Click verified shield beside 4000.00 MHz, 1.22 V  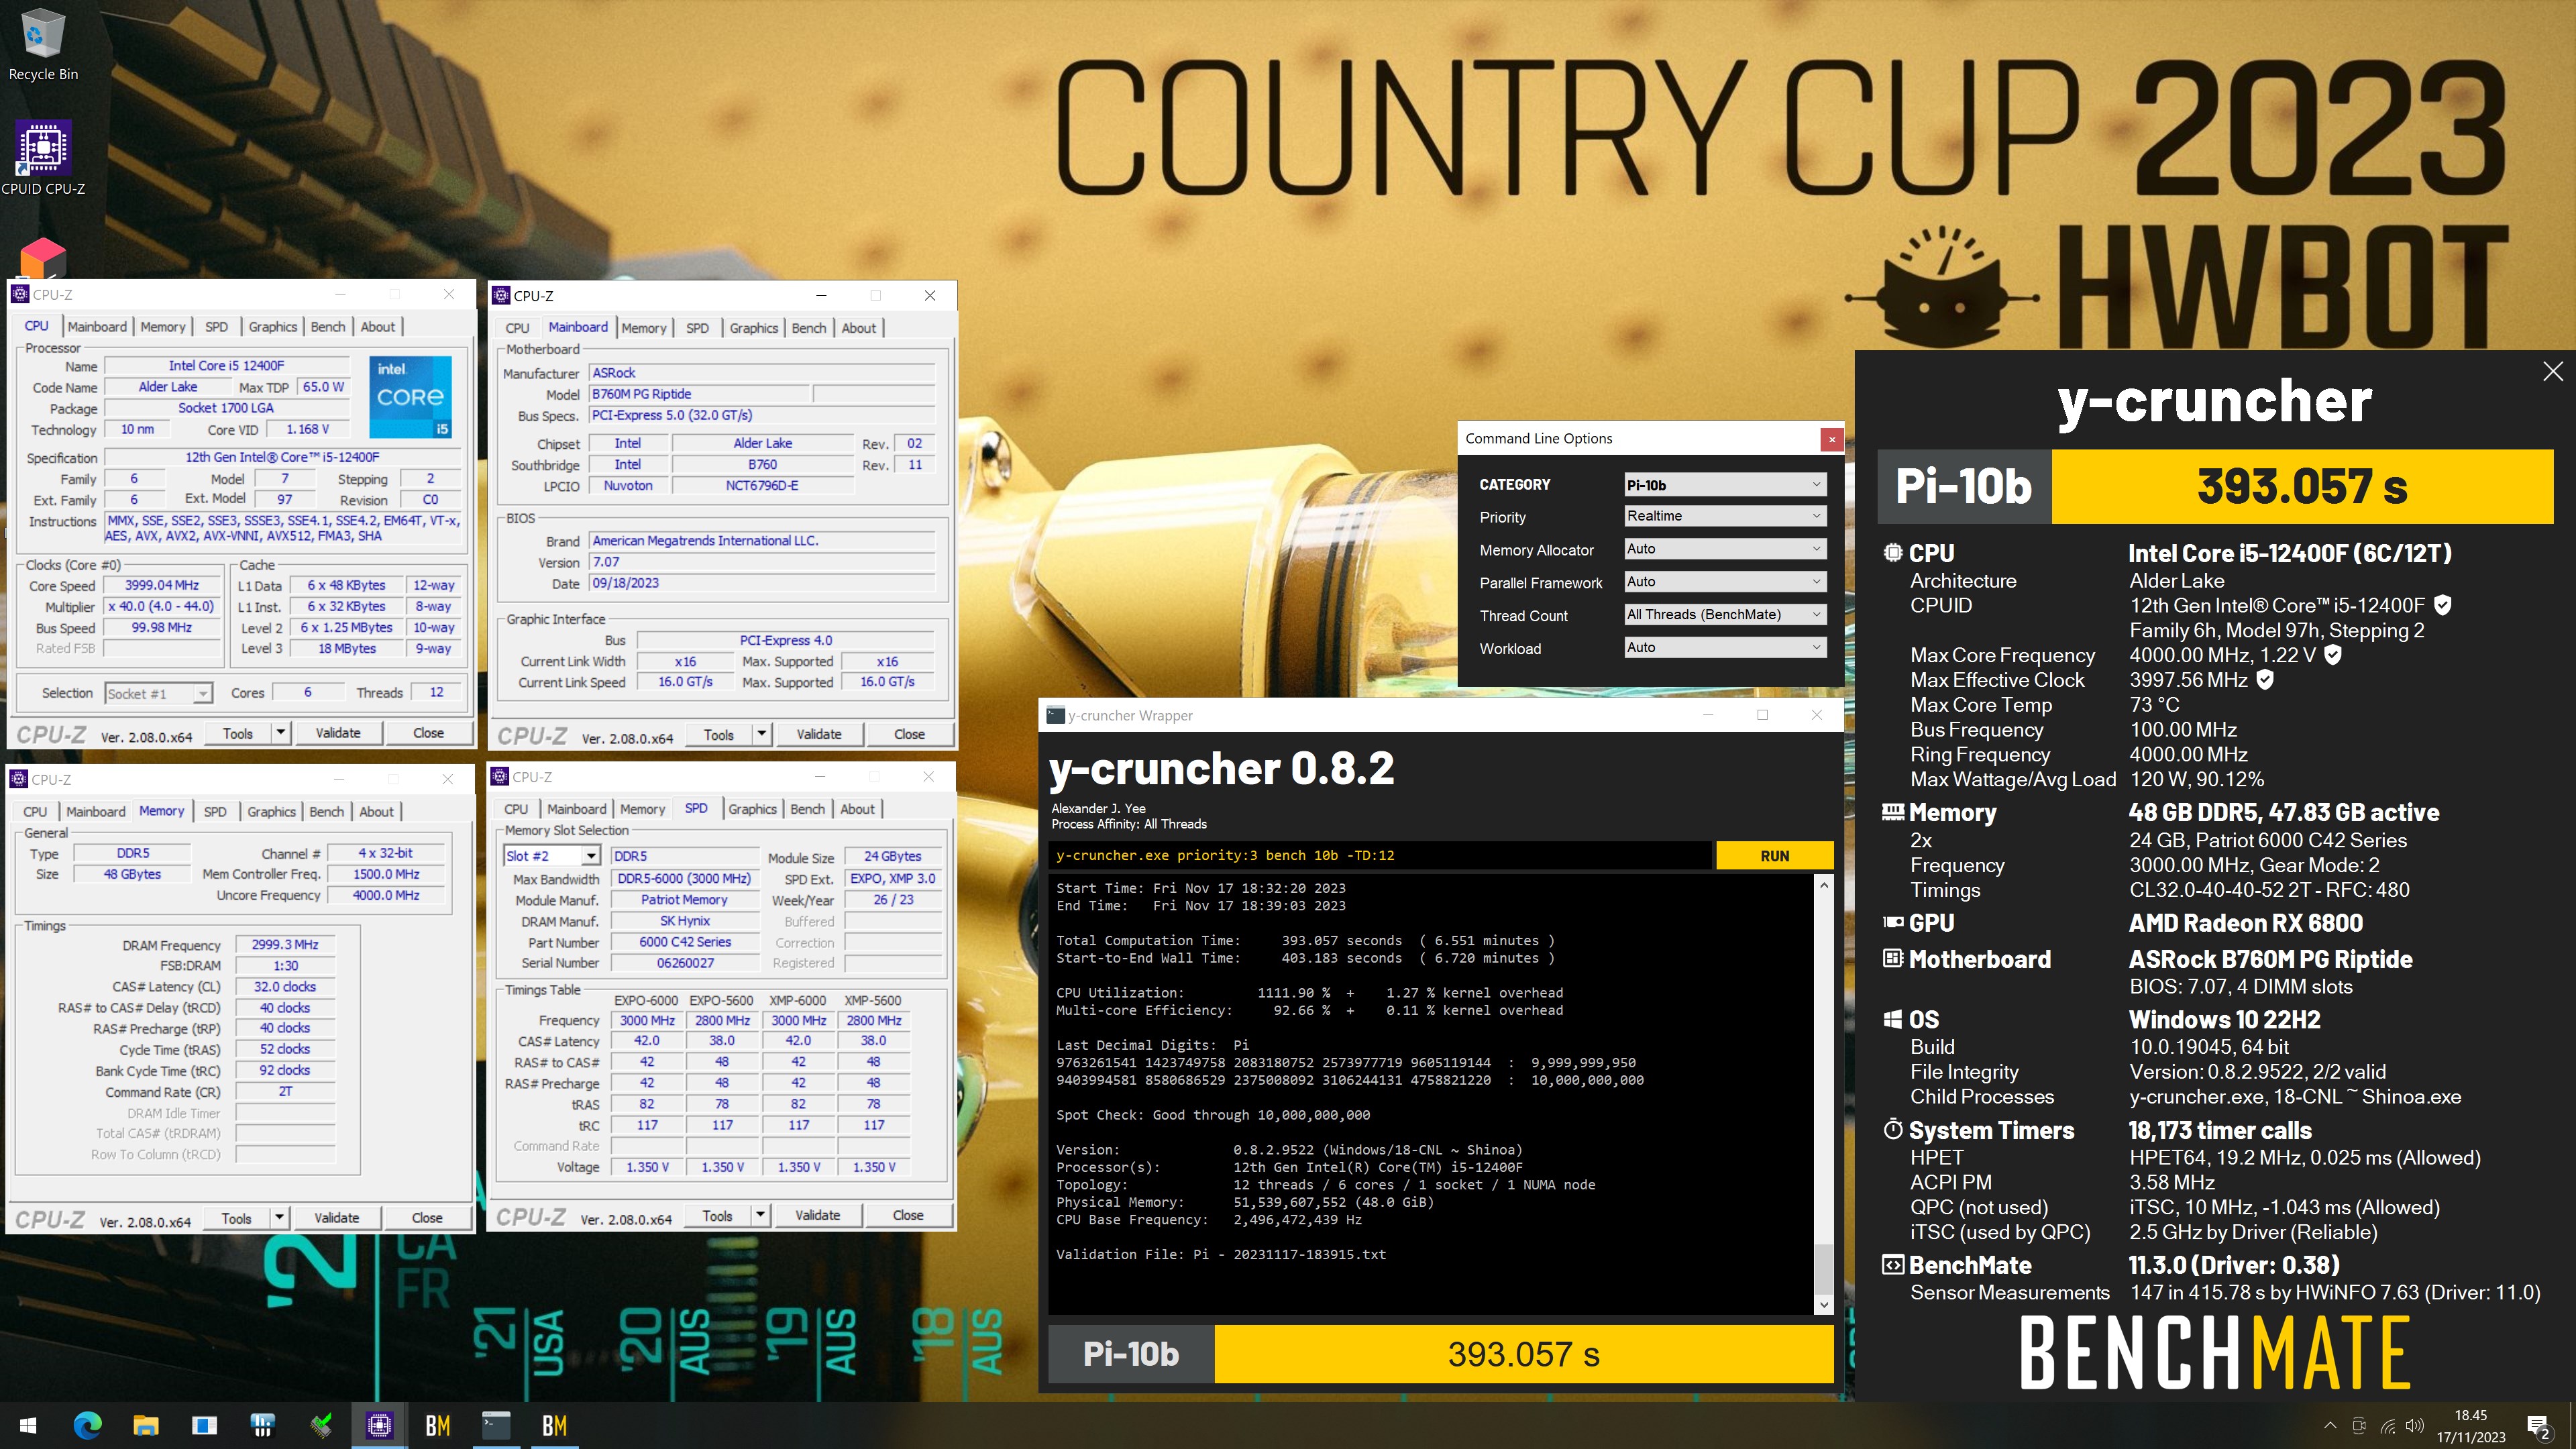pyautogui.click(x=2333, y=655)
